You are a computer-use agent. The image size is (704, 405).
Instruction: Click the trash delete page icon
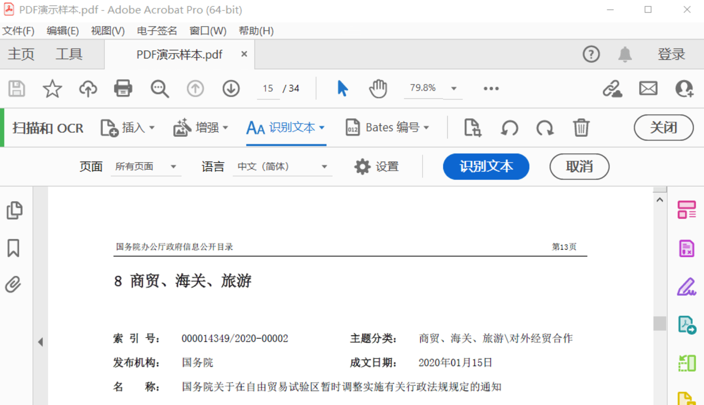581,128
